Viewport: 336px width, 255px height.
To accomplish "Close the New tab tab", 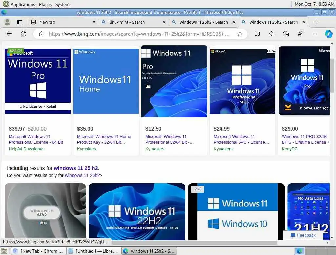I will pos(94,22).
